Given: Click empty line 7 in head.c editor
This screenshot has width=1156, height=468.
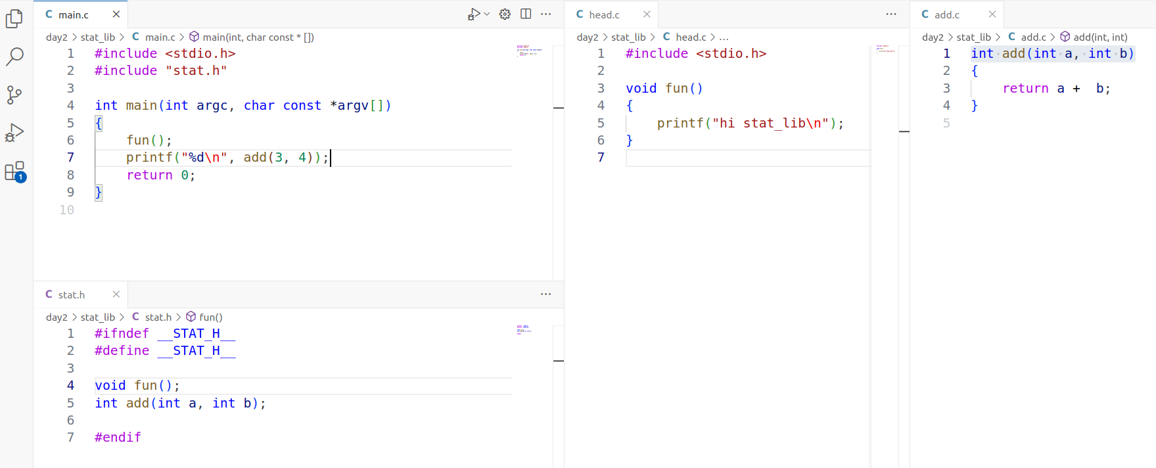Looking at the screenshot, I should click(x=748, y=158).
